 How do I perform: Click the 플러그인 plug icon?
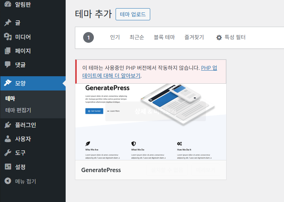7,125
